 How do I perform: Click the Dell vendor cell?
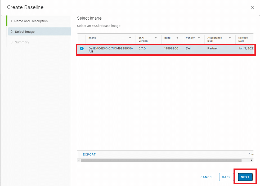click(x=189, y=48)
